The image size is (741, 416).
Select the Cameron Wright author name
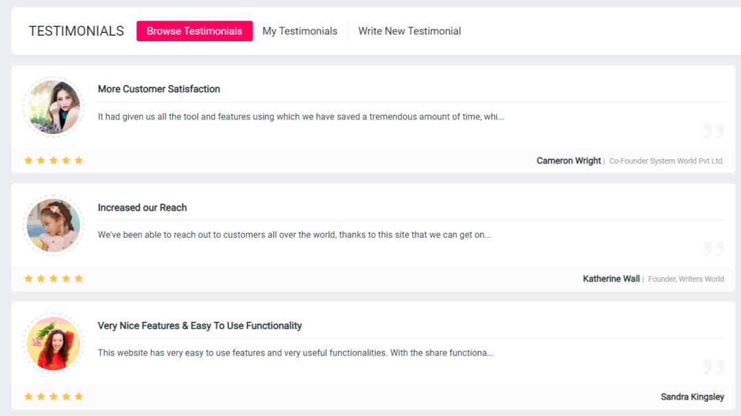(x=569, y=161)
